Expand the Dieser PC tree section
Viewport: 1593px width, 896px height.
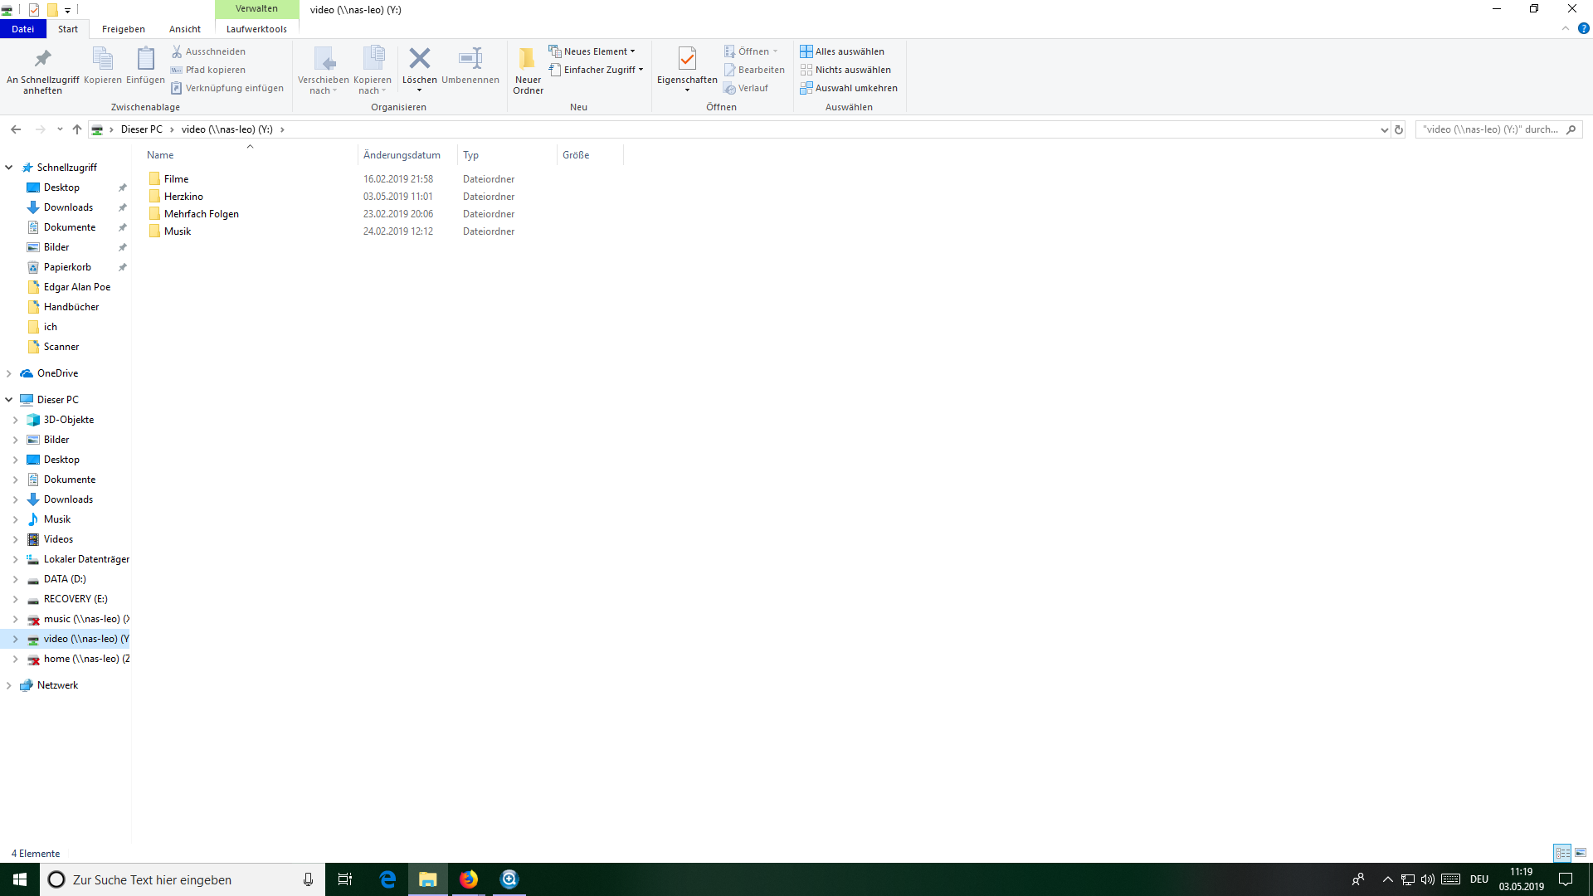coord(10,399)
